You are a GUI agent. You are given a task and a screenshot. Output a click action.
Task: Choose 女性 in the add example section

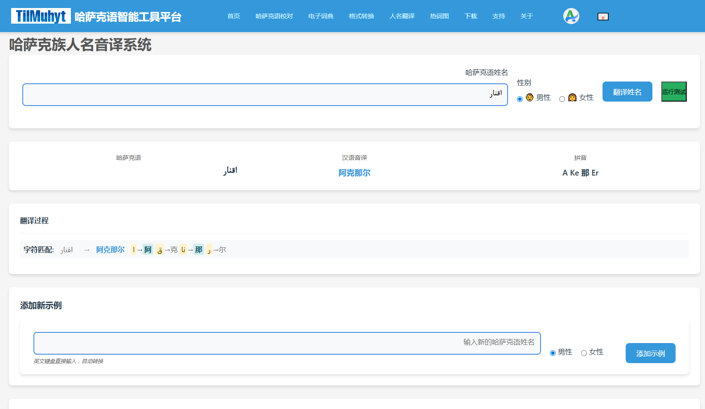(584, 353)
